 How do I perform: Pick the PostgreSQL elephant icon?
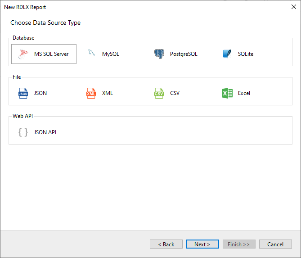[x=159, y=54]
